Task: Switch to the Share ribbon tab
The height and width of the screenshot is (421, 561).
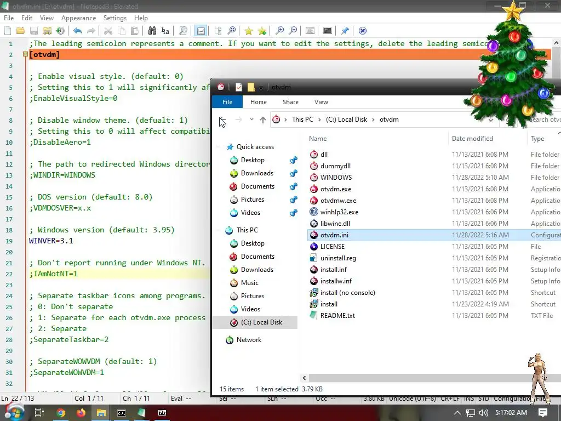Action: click(x=290, y=102)
